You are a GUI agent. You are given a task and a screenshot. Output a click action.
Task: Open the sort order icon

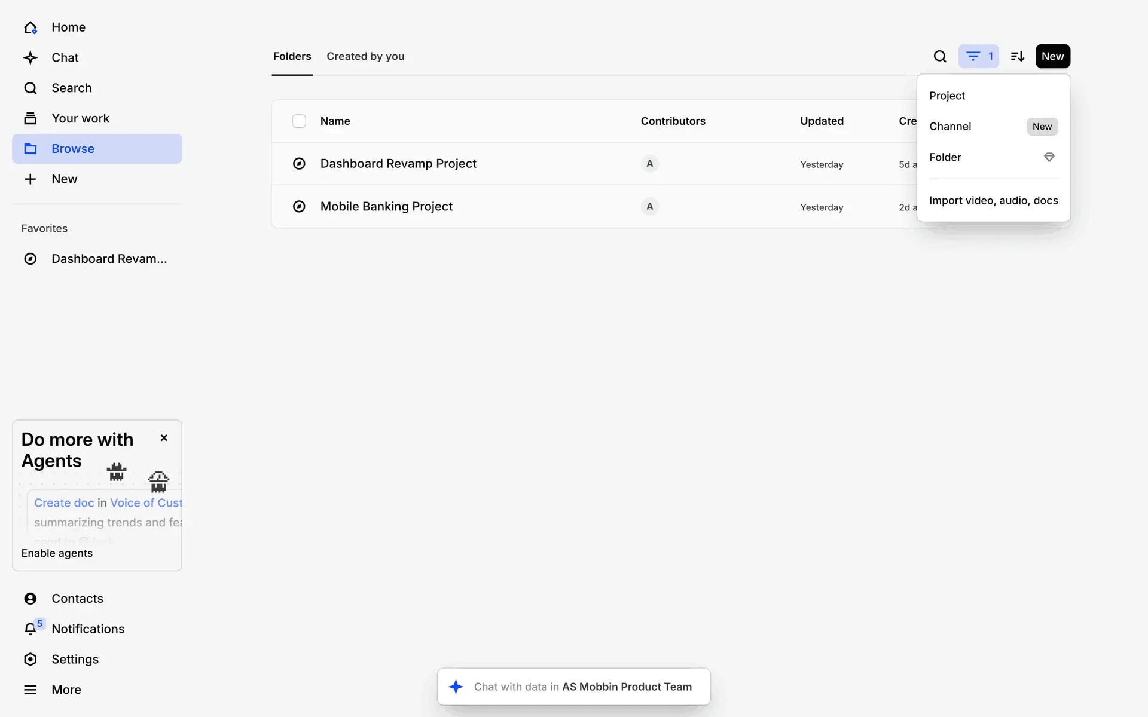click(x=1017, y=56)
